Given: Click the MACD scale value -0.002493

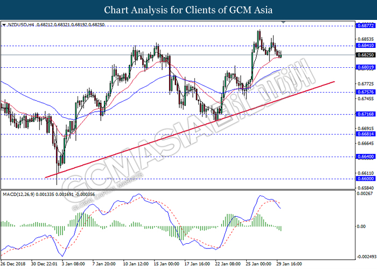Looking at the screenshot, I should tap(366, 257).
